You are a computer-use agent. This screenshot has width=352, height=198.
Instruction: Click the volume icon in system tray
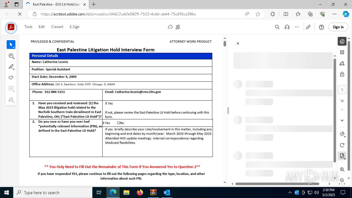317,193
